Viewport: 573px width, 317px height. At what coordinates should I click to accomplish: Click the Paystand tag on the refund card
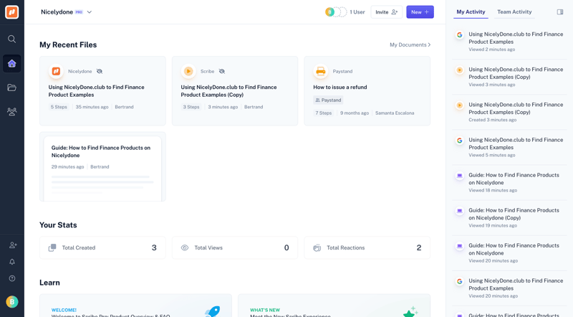pyautogui.click(x=328, y=100)
